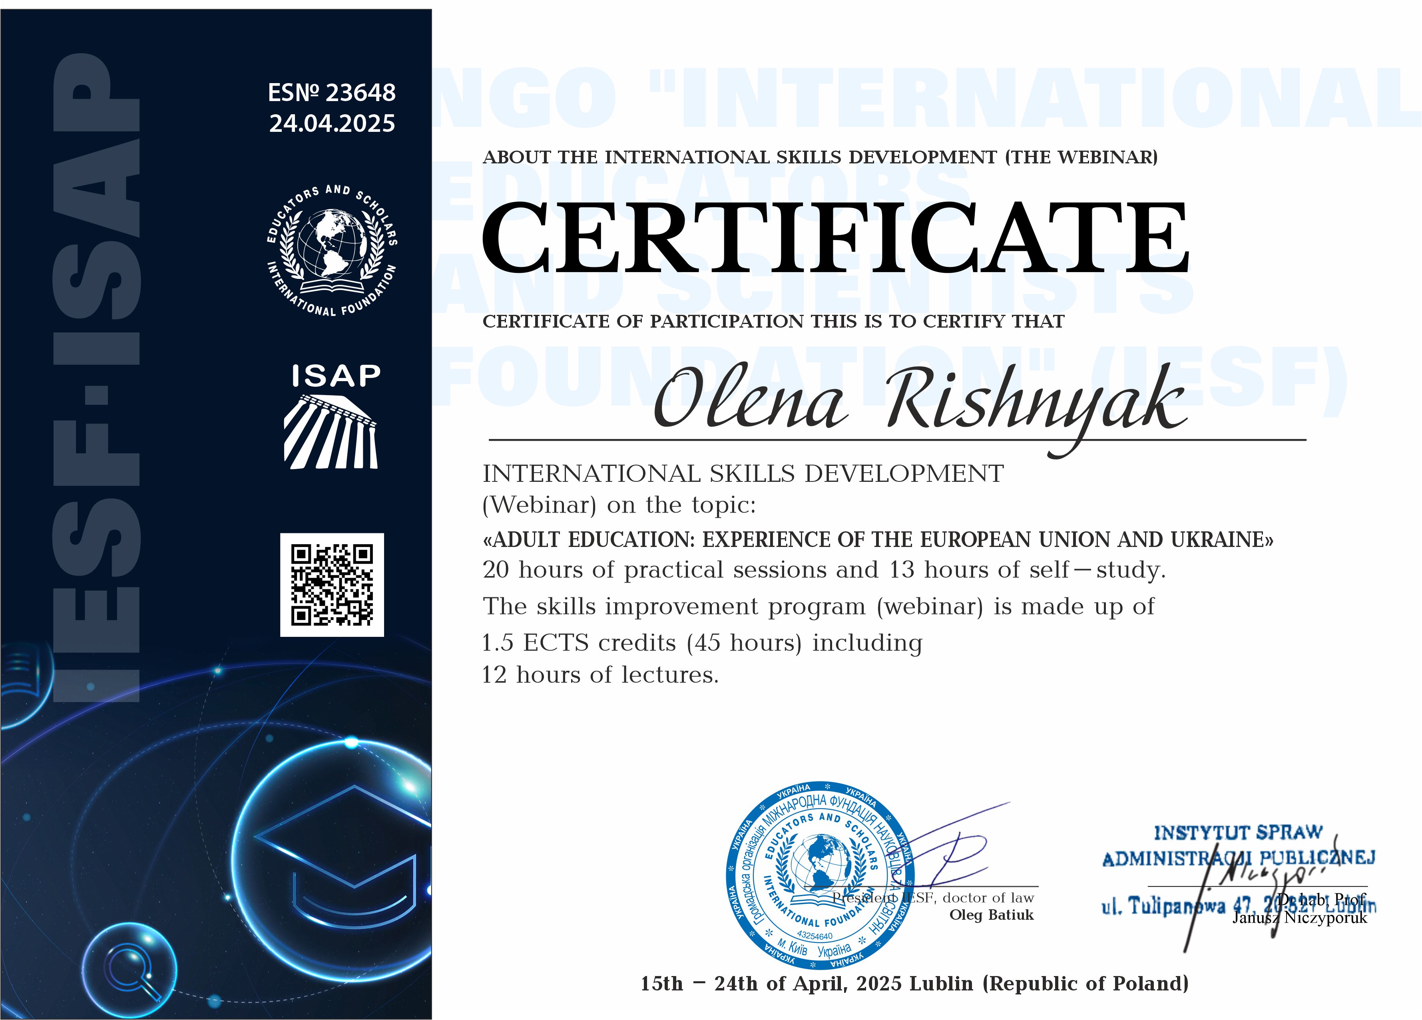Viewport: 1422px width, 1020px height.
Task: Click the name 'Oleg Batiuk'
Action: (x=991, y=915)
